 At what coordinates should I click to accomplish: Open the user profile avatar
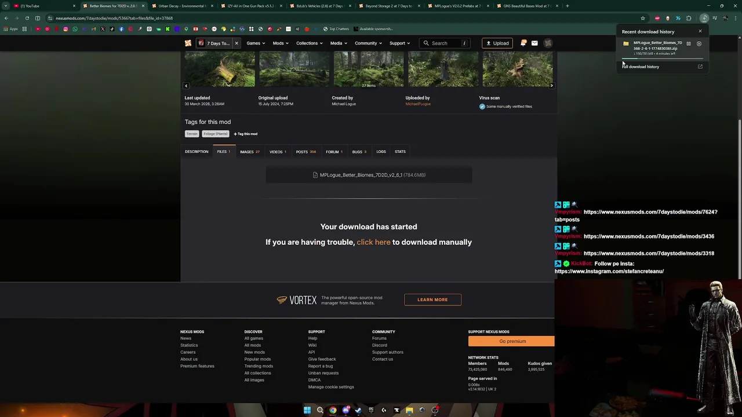point(548,43)
